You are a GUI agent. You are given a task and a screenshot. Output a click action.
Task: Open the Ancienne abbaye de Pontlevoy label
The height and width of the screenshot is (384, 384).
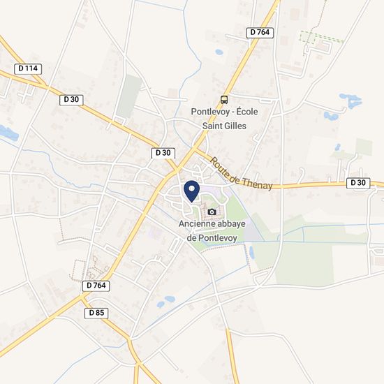(212, 230)
